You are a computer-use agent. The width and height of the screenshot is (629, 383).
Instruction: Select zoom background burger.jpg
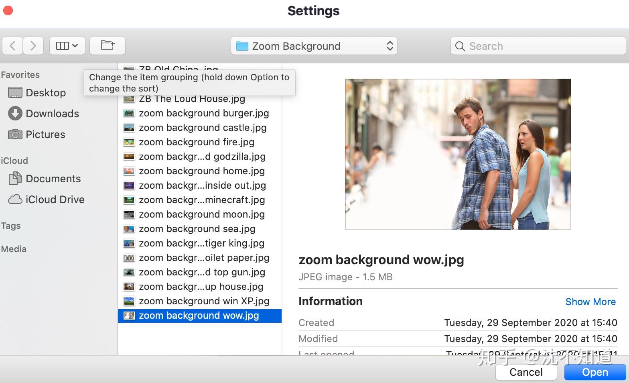[200, 113]
